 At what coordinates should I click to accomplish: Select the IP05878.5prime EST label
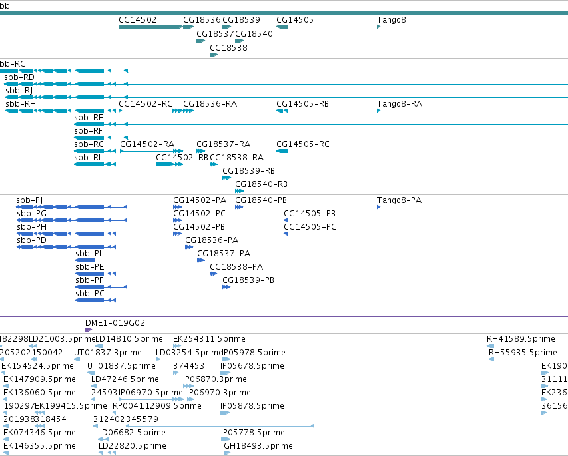252,406
